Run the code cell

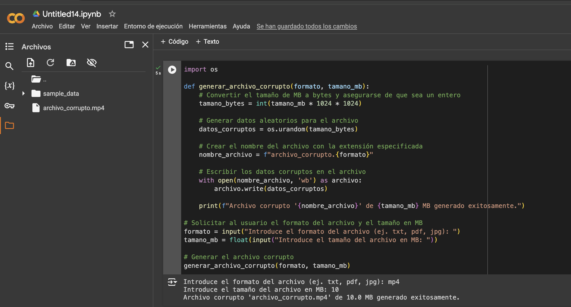[x=172, y=70]
